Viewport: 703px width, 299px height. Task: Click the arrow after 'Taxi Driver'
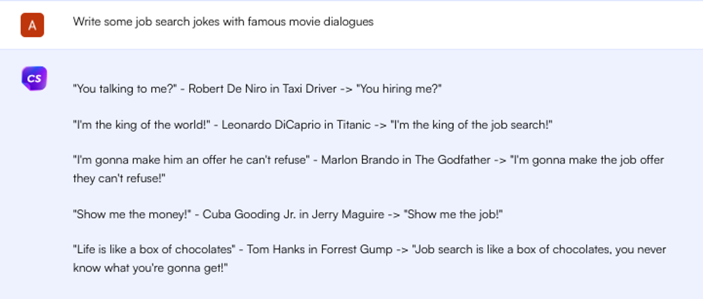[x=346, y=89]
